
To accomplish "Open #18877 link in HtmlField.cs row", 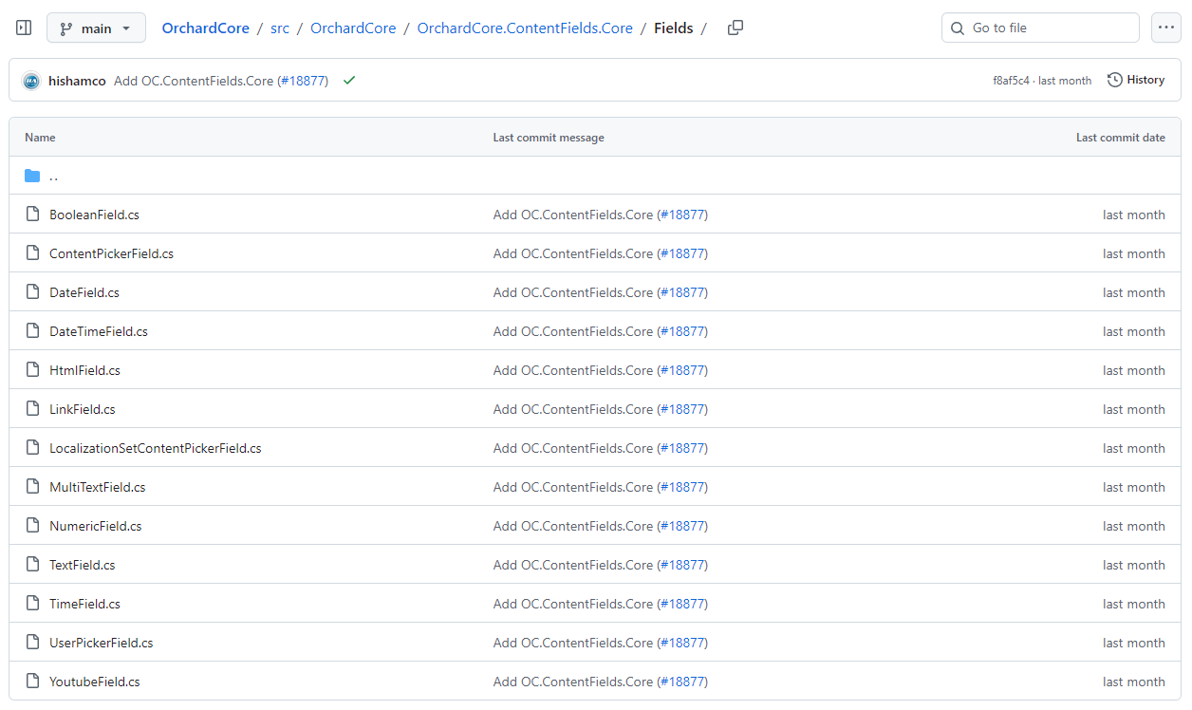I will 682,370.
